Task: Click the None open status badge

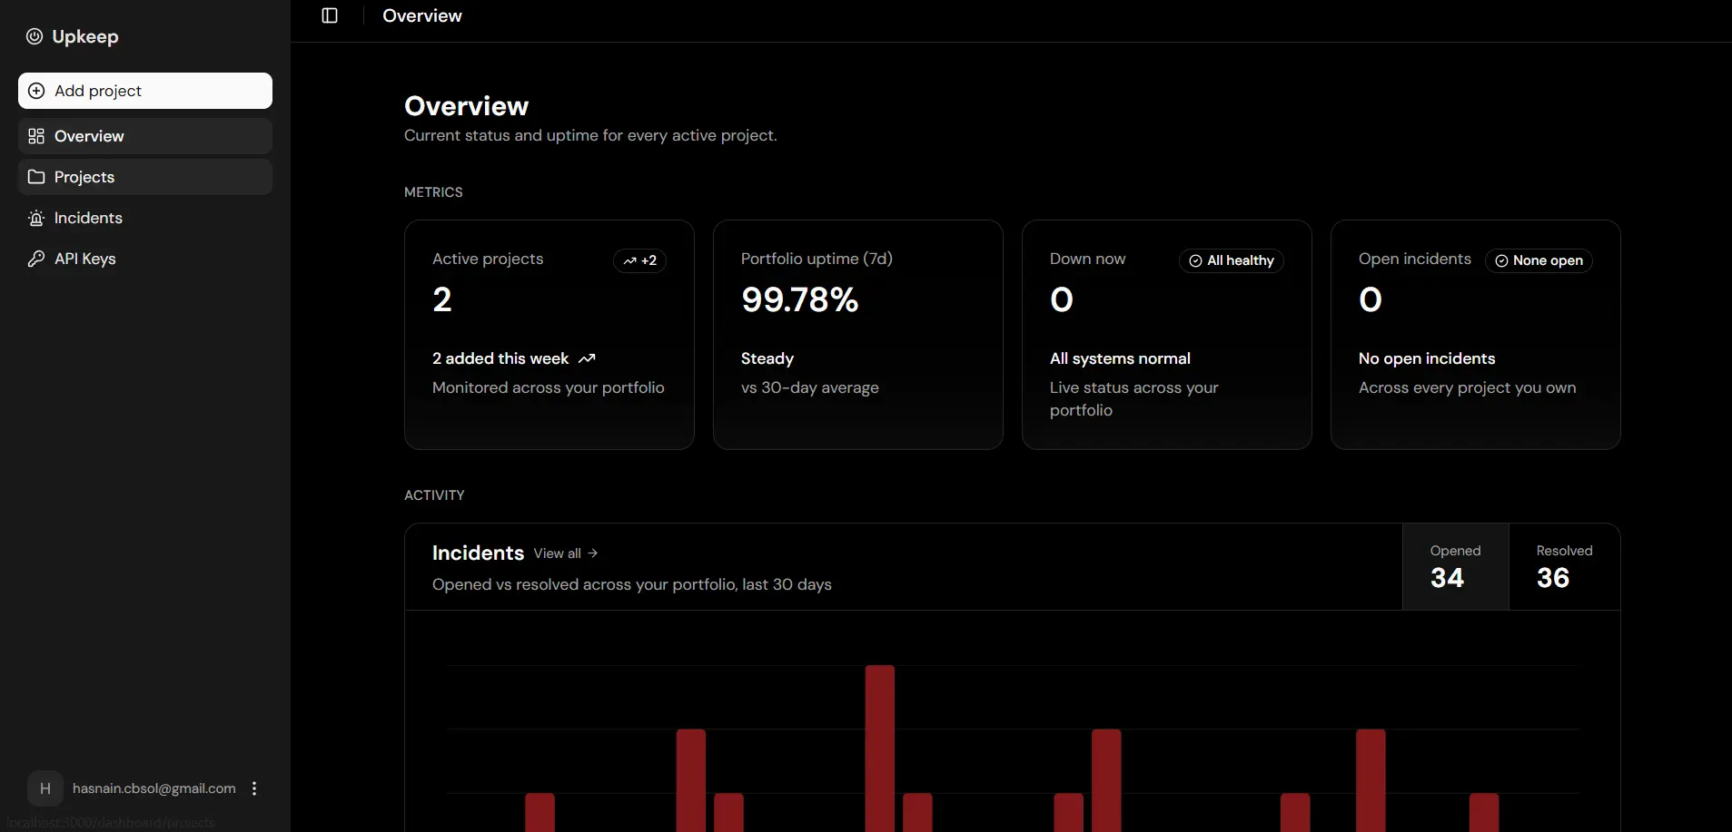Action: tap(1539, 260)
